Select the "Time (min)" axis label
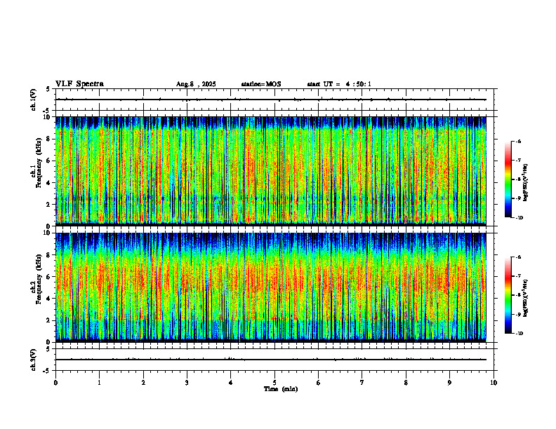556x429 pixels. pyautogui.click(x=281, y=389)
